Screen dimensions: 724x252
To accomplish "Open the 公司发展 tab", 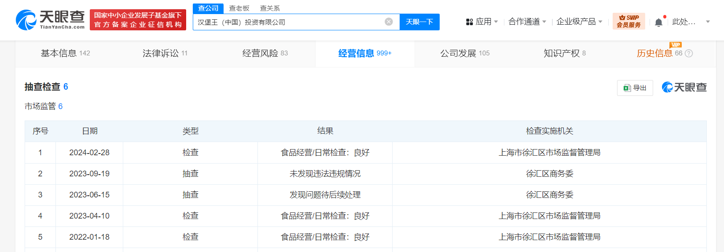I will coord(465,53).
